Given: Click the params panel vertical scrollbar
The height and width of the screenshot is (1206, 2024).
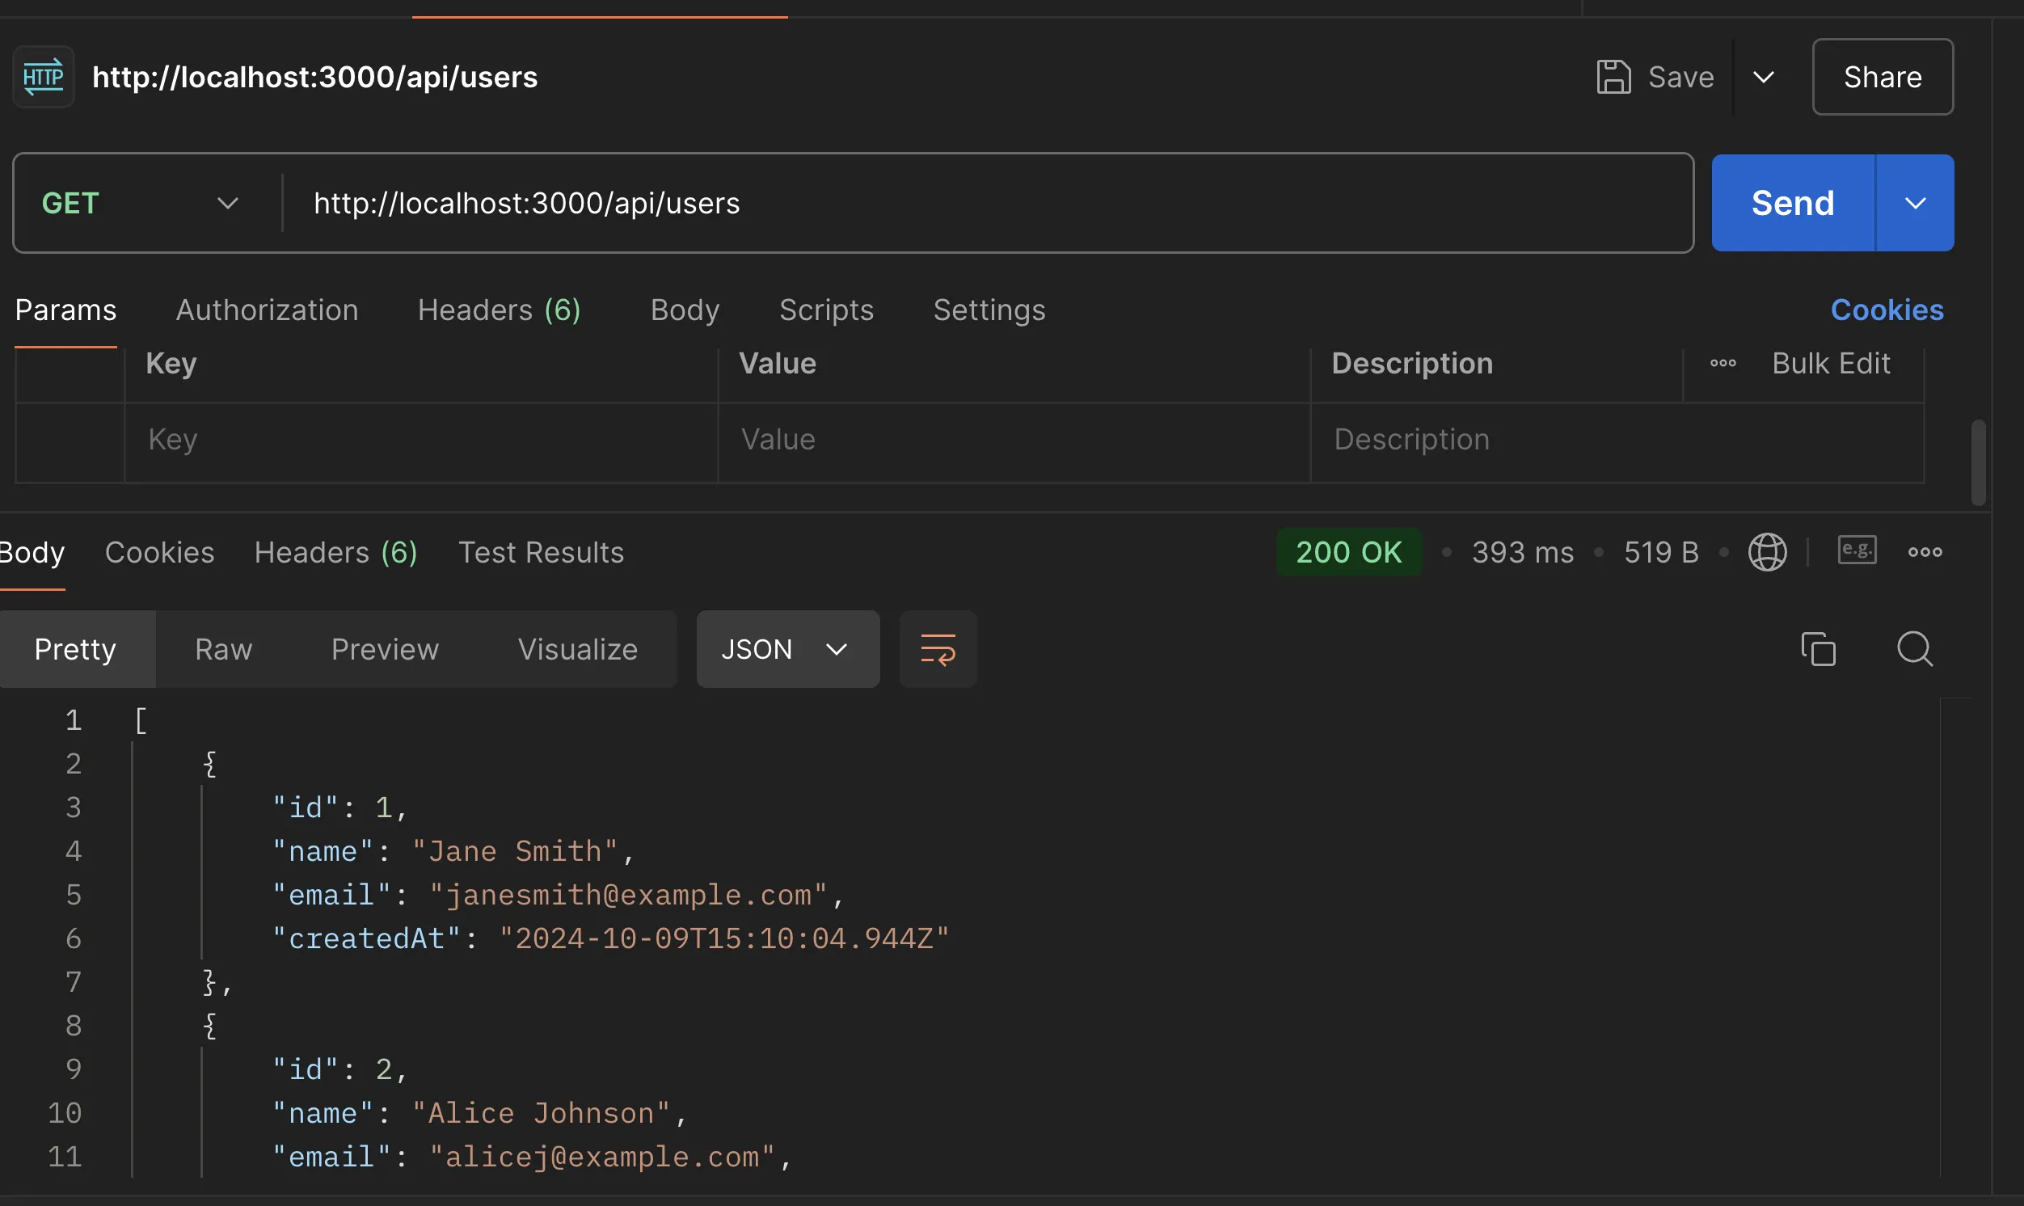Looking at the screenshot, I should click(1979, 463).
